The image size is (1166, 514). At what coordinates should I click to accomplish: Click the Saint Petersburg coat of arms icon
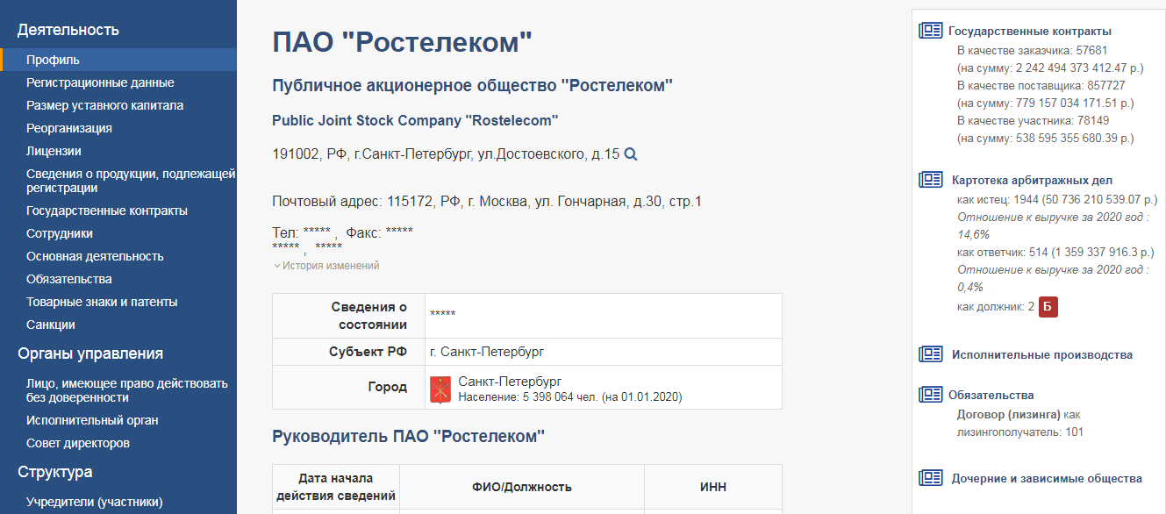[x=440, y=389]
